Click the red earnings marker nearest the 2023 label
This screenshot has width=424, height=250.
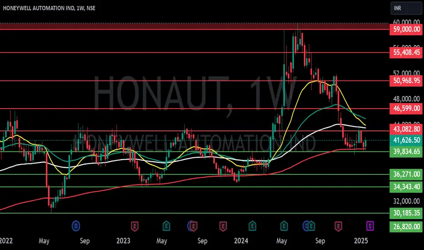point(135,226)
